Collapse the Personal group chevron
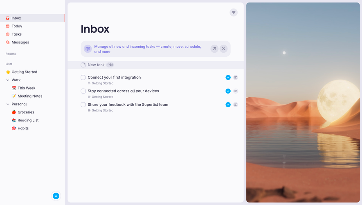Screen dimensions: 362x205 (x=8, y=104)
